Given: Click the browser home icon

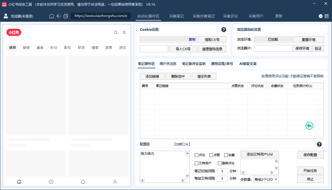Looking at the screenshot, I should tap(52, 16).
